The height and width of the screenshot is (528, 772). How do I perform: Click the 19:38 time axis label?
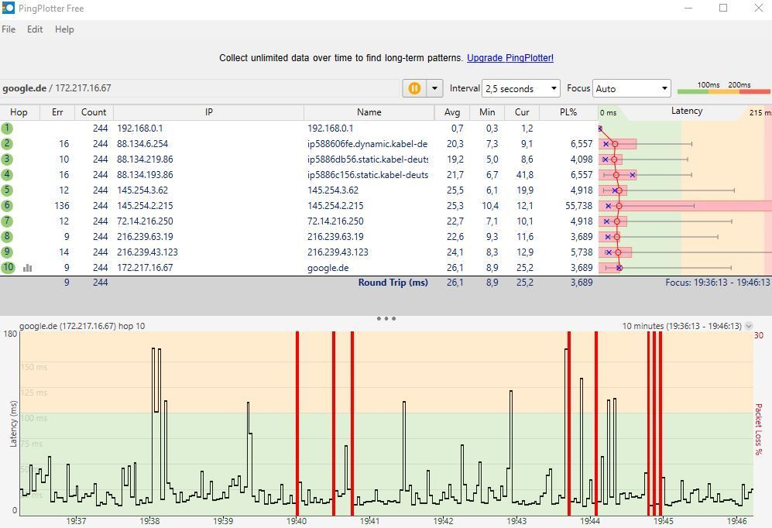(149, 520)
